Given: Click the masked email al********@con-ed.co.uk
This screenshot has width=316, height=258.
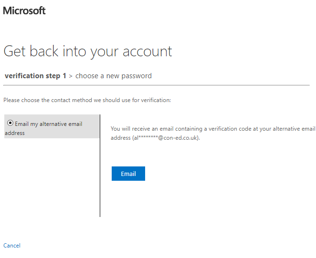Looking at the screenshot, I should click(165, 138).
